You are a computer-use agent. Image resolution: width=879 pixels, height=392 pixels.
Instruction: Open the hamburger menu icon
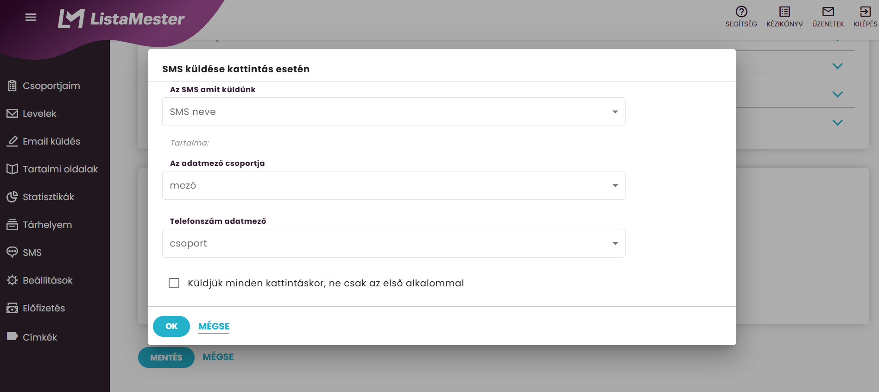click(31, 17)
